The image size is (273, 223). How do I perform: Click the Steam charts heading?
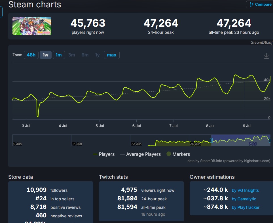[x=35, y=4]
